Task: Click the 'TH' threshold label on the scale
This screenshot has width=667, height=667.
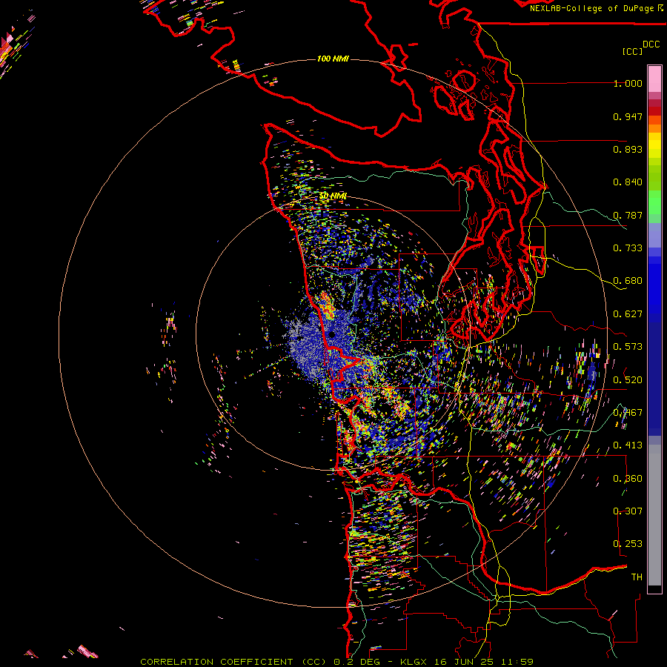Action: (x=637, y=577)
